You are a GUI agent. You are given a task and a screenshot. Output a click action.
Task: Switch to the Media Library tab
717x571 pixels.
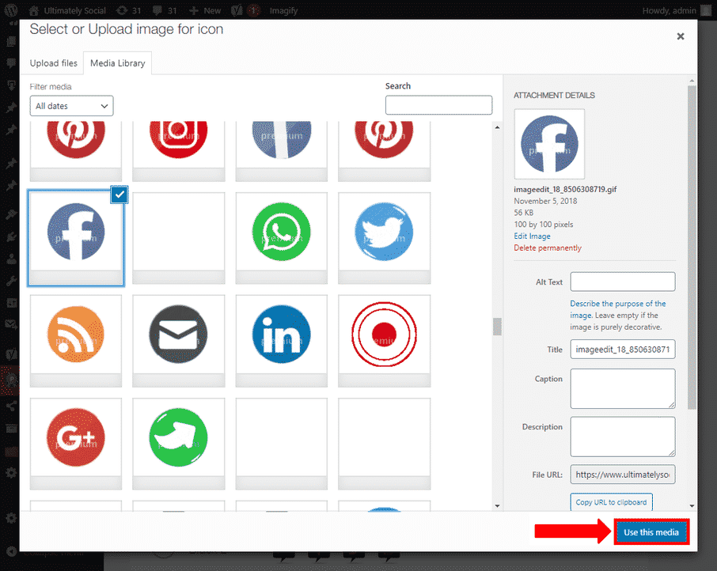click(117, 63)
